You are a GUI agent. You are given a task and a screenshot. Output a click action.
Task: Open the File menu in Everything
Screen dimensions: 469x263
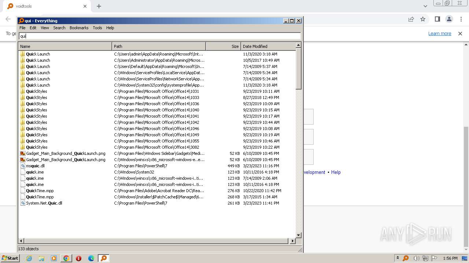tap(22, 28)
